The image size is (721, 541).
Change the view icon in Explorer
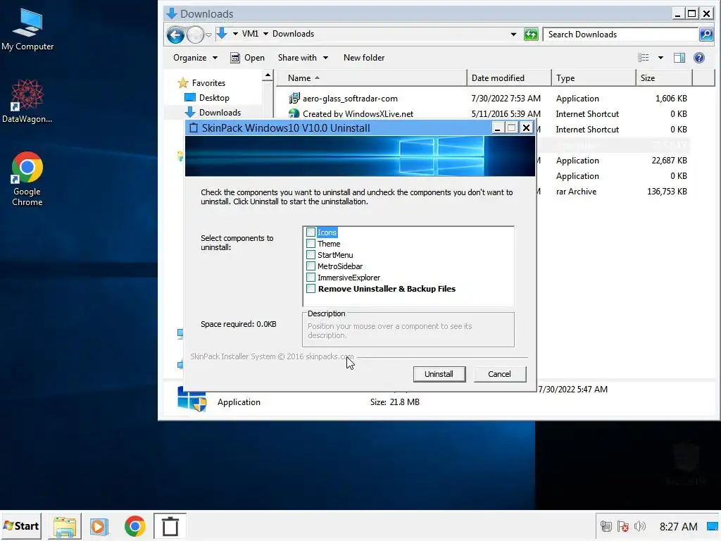click(644, 58)
